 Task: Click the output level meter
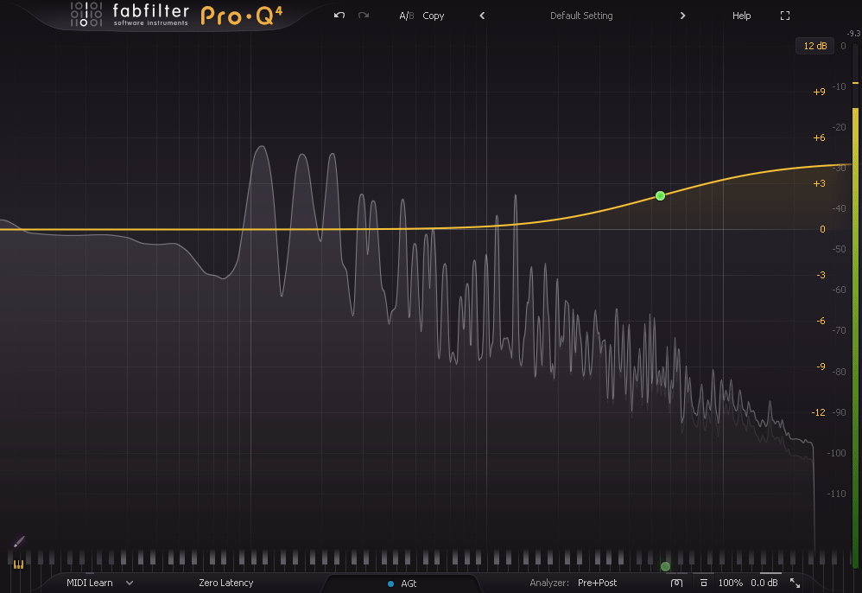tap(855, 305)
